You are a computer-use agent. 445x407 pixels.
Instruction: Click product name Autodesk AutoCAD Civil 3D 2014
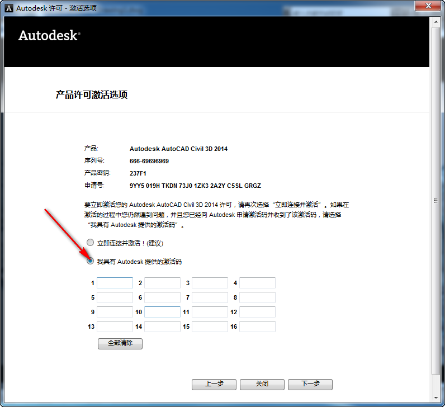[x=178, y=149]
